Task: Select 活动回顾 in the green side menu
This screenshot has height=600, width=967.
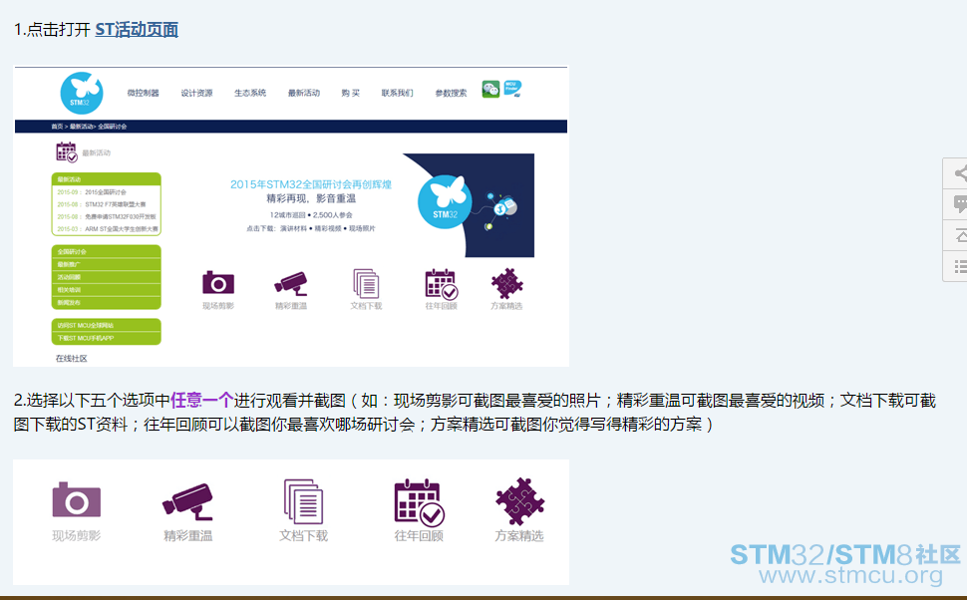Action: tap(106, 277)
